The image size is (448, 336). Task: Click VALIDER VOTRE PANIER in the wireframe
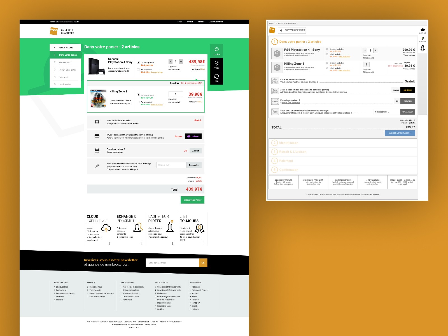[400, 133]
